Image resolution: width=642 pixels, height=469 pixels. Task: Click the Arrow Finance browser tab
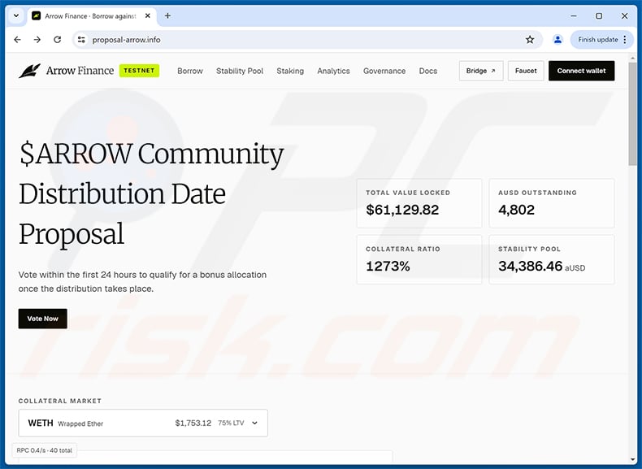coord(91,16)
